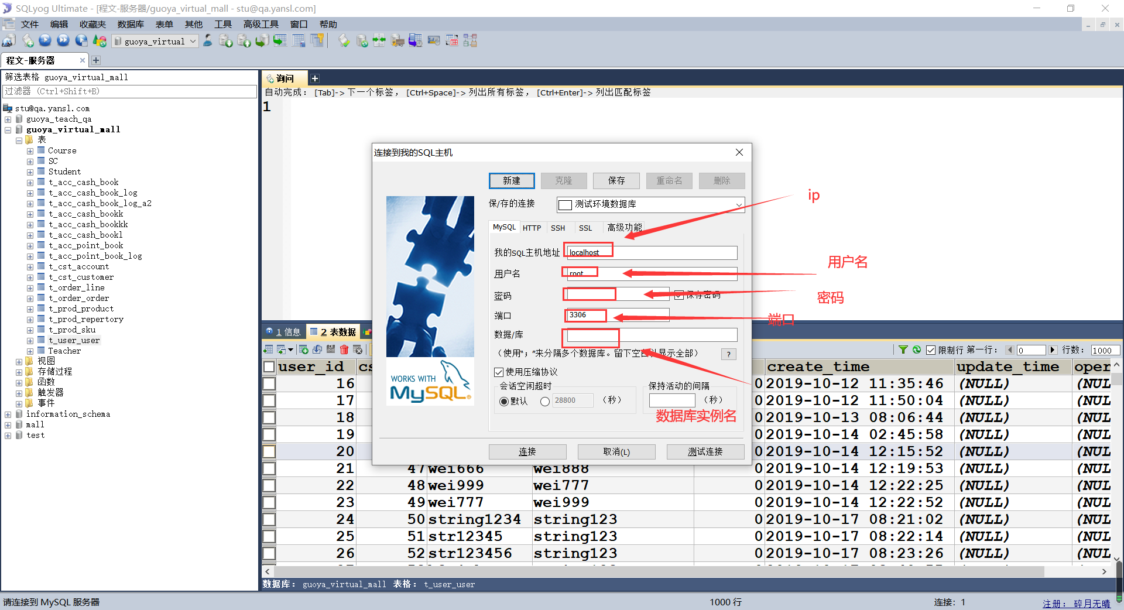The height and width of the screenshot is (610, 1124).
Task: Open the new connection toolbar icon
Action: point(9,41)
